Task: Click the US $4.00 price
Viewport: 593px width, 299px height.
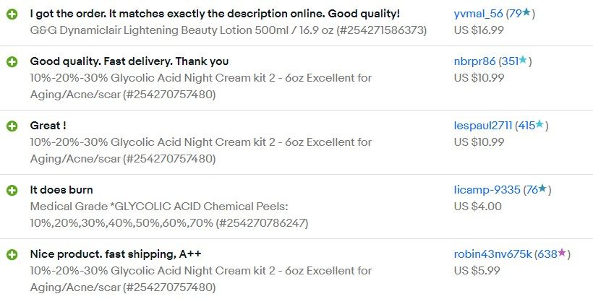Action: pos(477,207)
